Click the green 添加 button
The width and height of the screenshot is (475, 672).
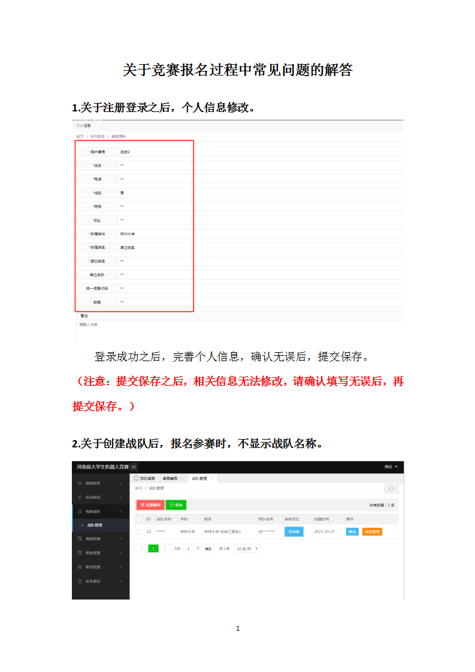click(176, 505)
